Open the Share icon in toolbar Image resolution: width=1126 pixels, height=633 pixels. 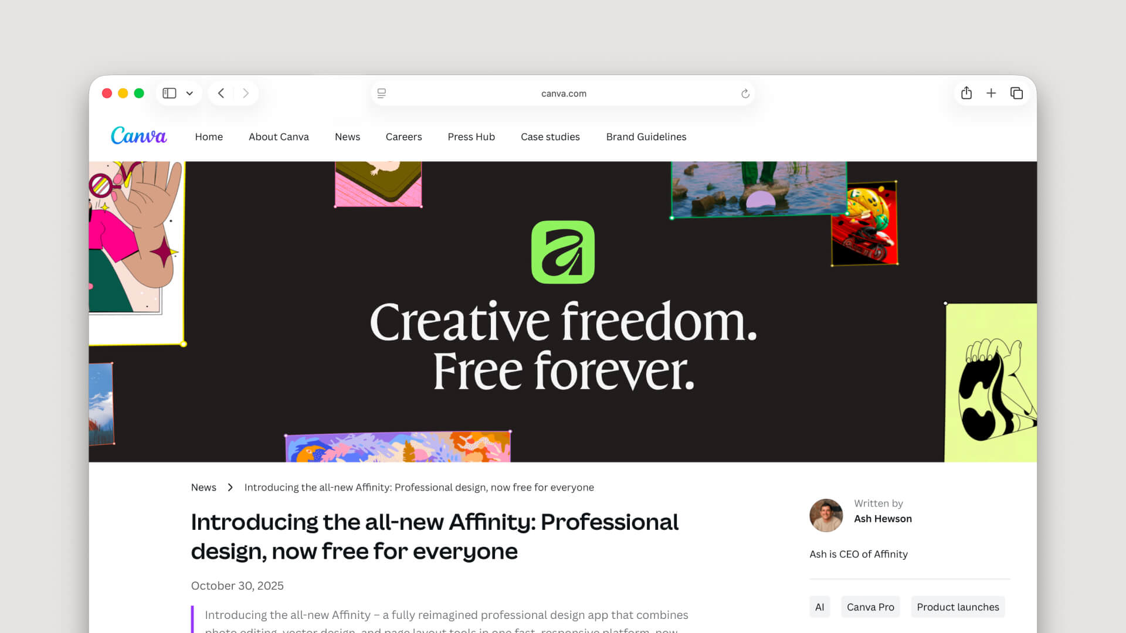966,93
